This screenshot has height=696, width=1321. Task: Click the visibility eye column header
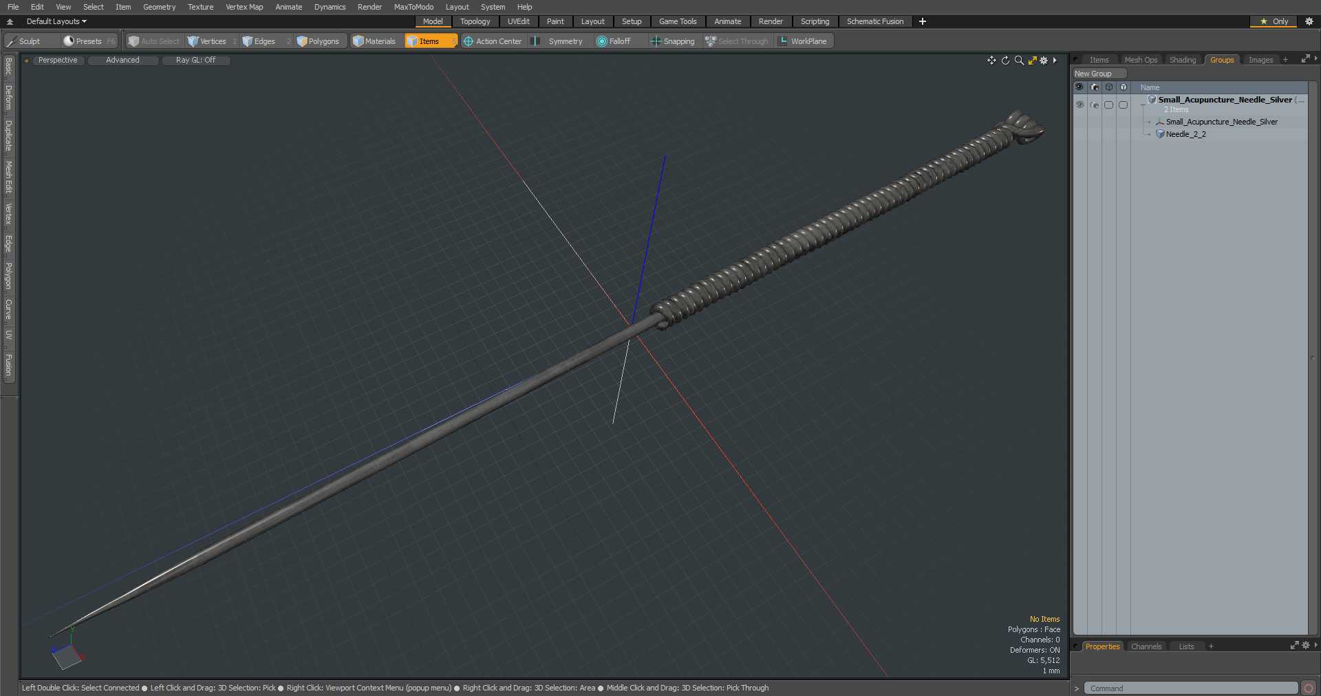(1079, 87)
